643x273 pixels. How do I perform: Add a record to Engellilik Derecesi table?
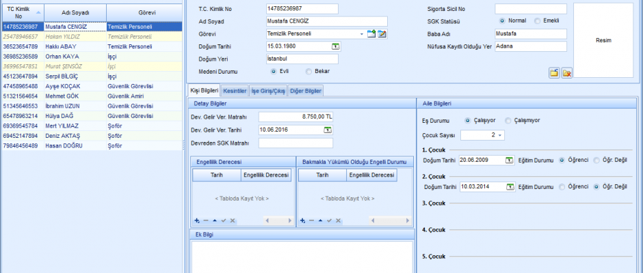click(197, 220)
